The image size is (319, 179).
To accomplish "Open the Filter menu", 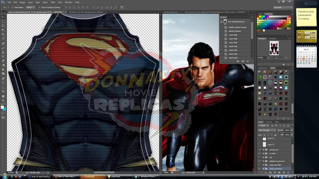I will pos(53,2).
